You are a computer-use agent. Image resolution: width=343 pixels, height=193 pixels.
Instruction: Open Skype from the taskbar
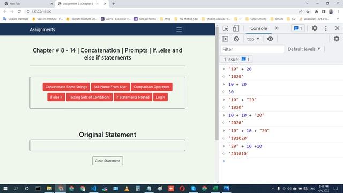point(193,188)
